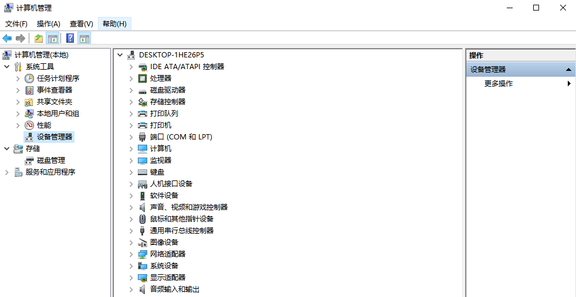Viewport: 576px width, 297px height.
Task: Click the 显示适配器 device icon
Action: click(143, 278)
